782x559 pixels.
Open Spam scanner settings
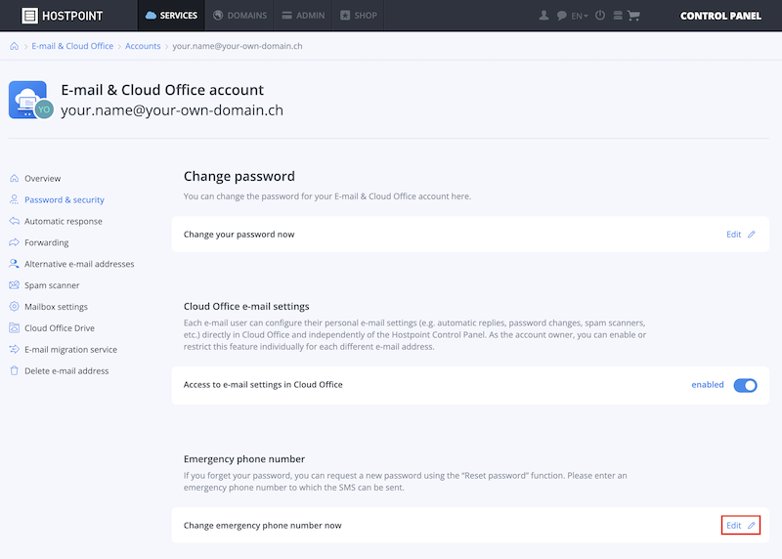point(52,285)
